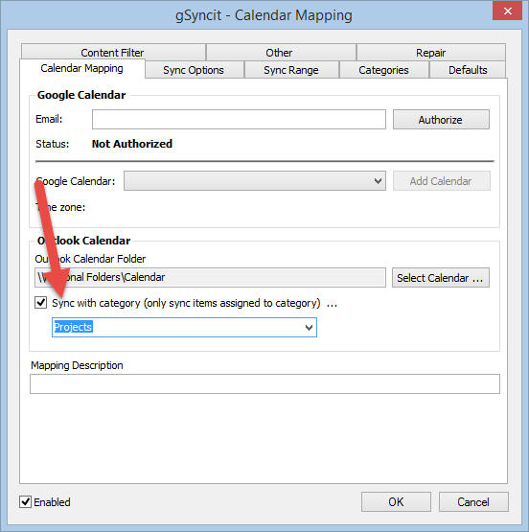The height and width of the screenshot is (532, 529).
Task: Click the Add Calendar button
Action: 441,181
